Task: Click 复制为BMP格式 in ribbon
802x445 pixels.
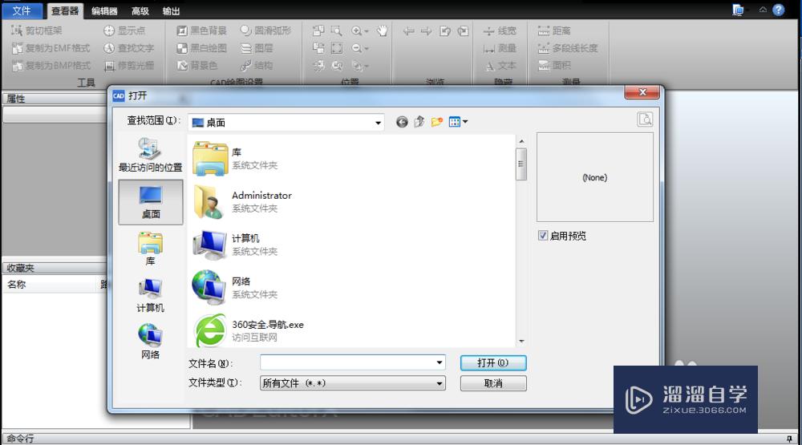Action: point(51,66)
